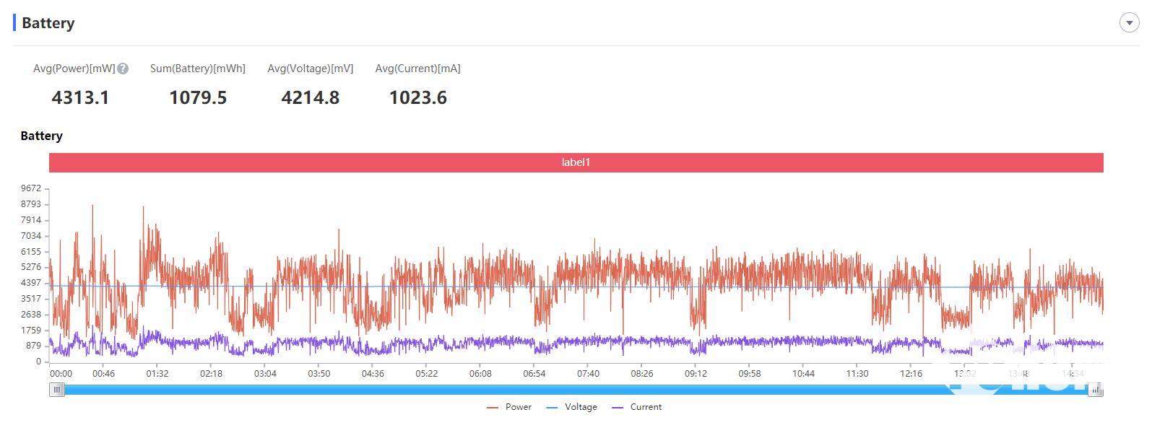Click the 07:40 time axis label
Viewport: 1152px width, 433px height.
click(588, 374)
